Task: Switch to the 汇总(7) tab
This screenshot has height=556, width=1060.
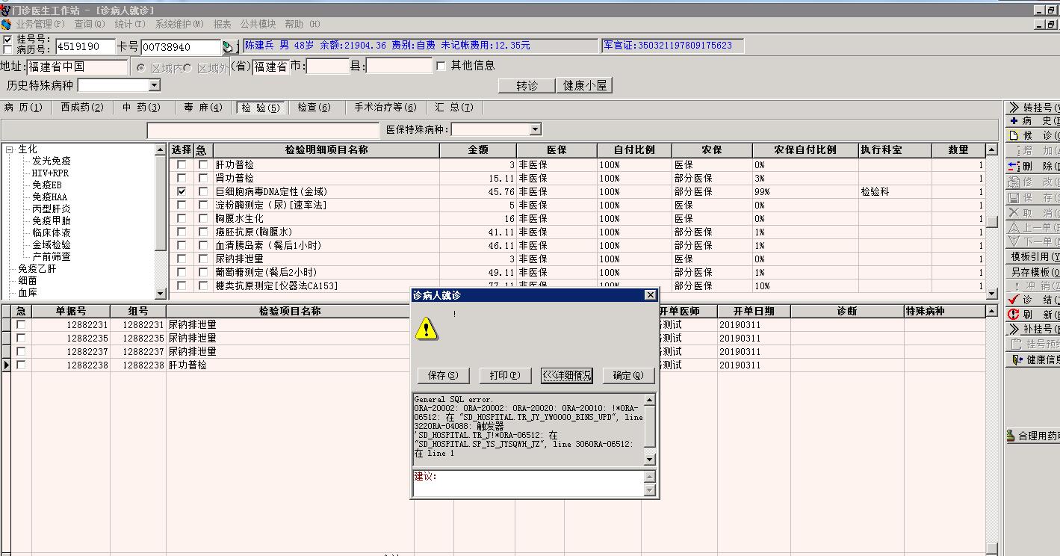Action: tap(454, 108)
